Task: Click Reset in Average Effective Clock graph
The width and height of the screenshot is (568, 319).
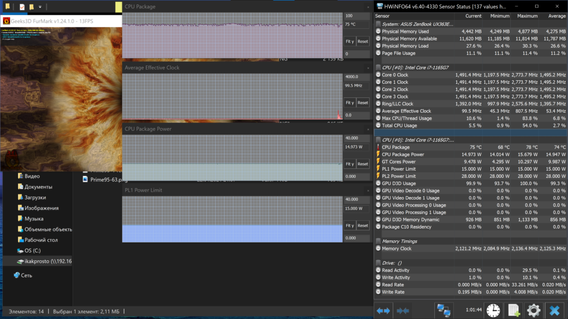Action: coord(363,102)
